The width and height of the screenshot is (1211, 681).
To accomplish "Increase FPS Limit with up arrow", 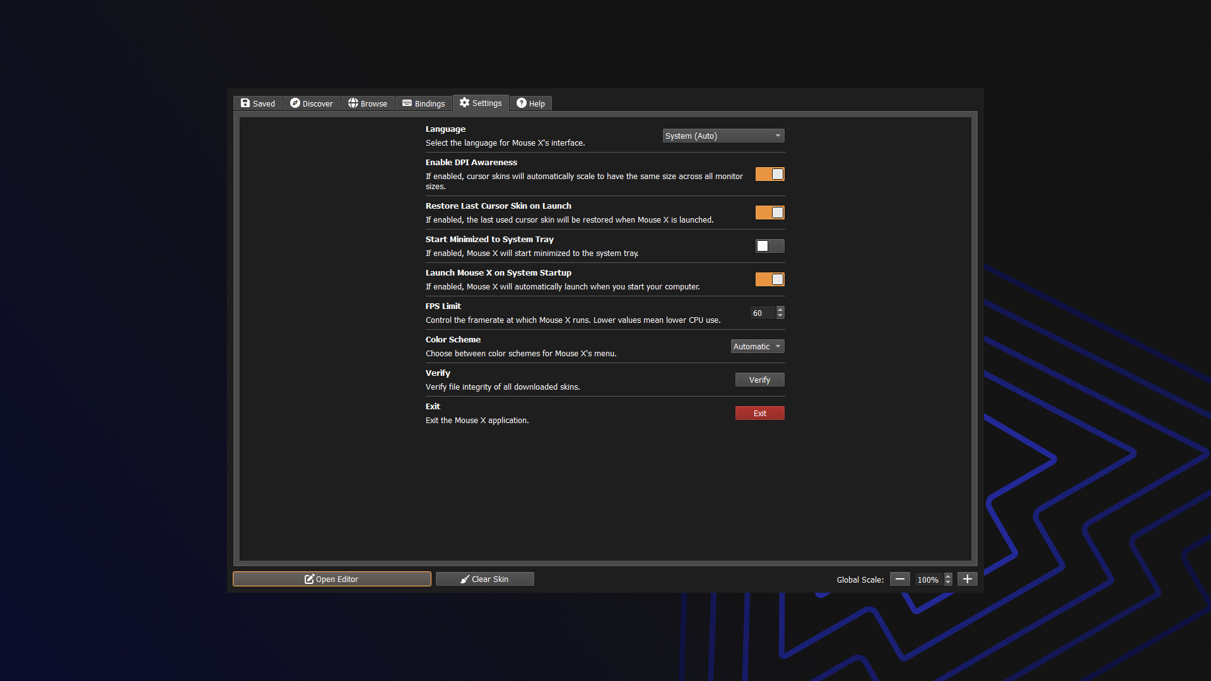I will coord(780,310).
